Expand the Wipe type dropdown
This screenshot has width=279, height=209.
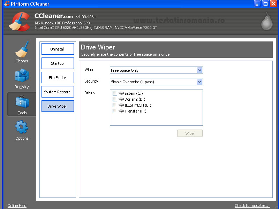pos(199,70)
